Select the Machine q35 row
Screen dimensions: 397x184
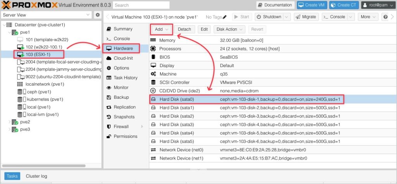[273, 74]
